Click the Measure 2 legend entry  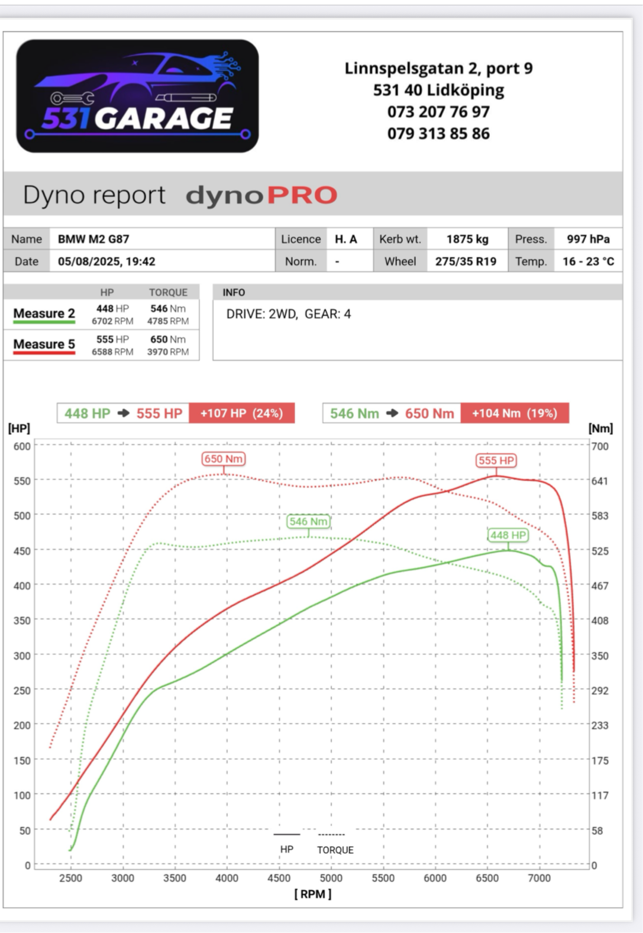coord(44,314)
